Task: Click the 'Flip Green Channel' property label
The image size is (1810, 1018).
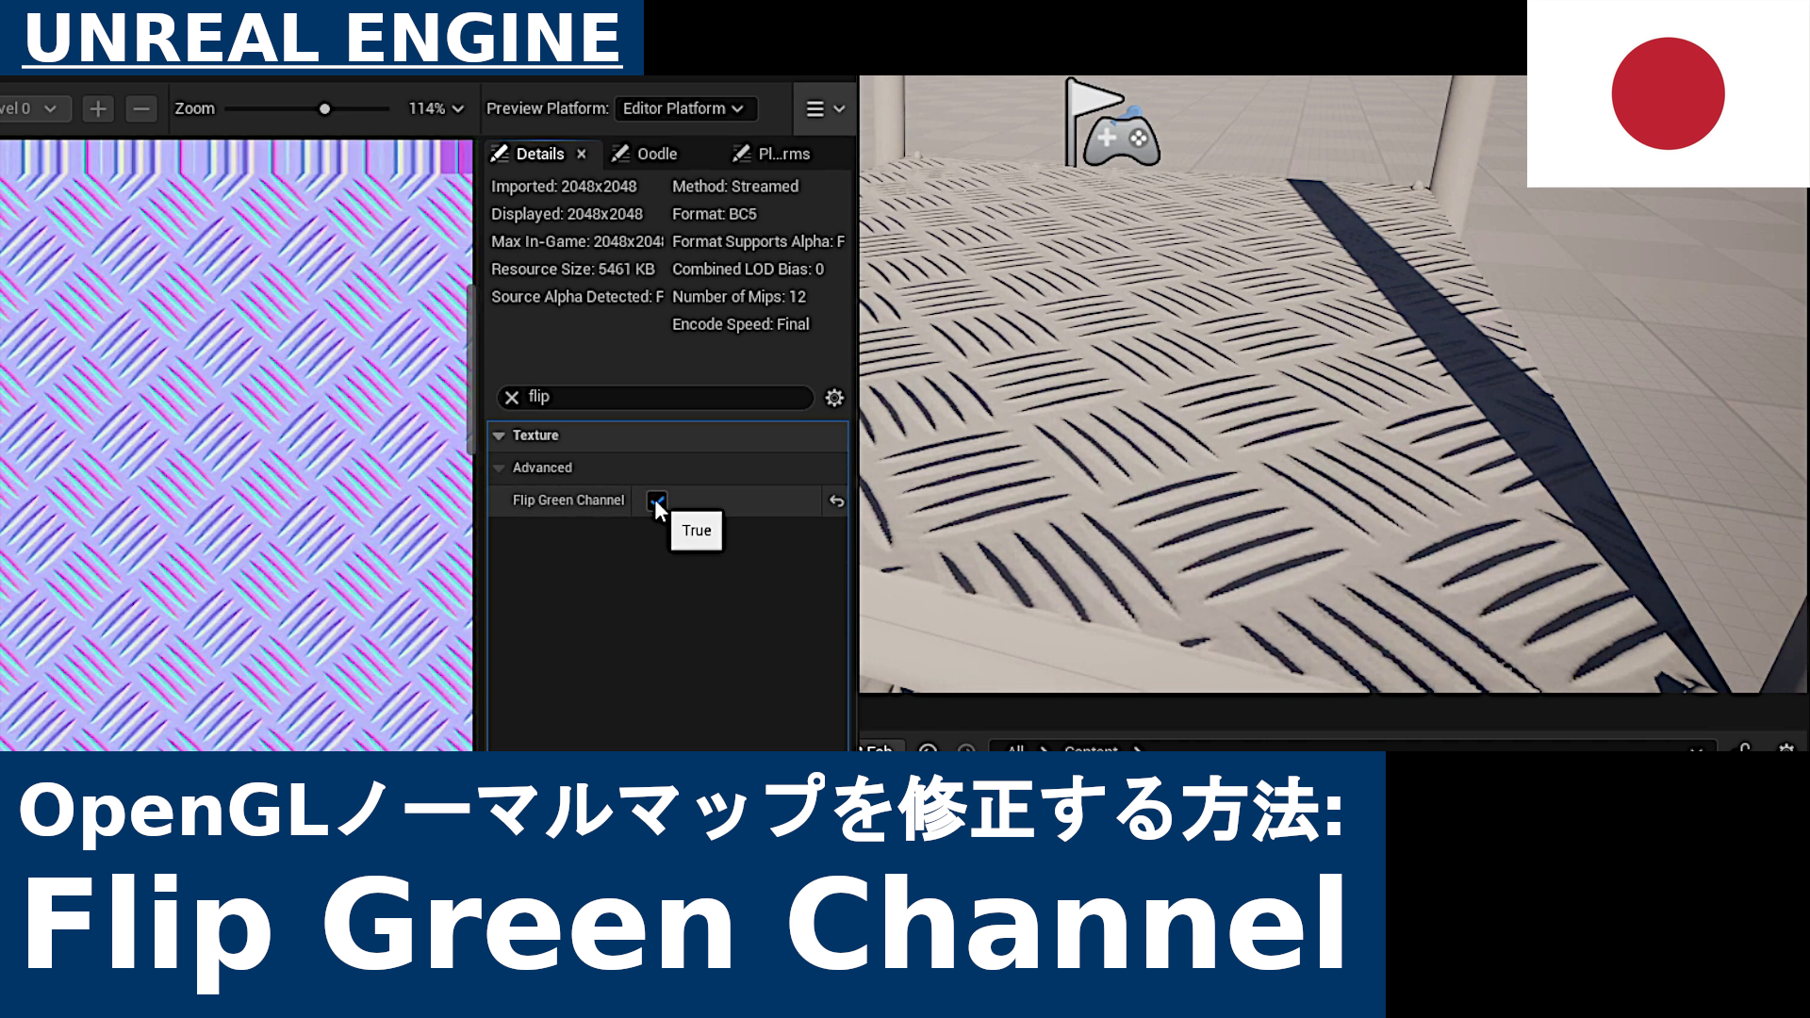Action: 568,501
